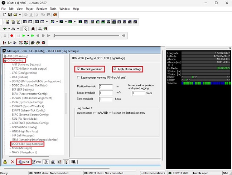This screenshot has height=175, width=232.
Task: Open the Tools menu
Action: tap(53, 9)
